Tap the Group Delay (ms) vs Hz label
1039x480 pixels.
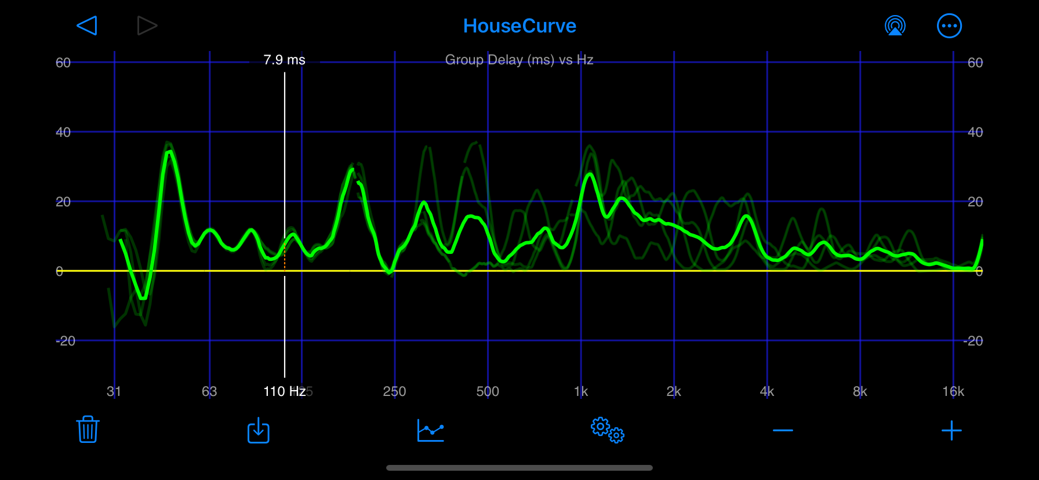519,60
